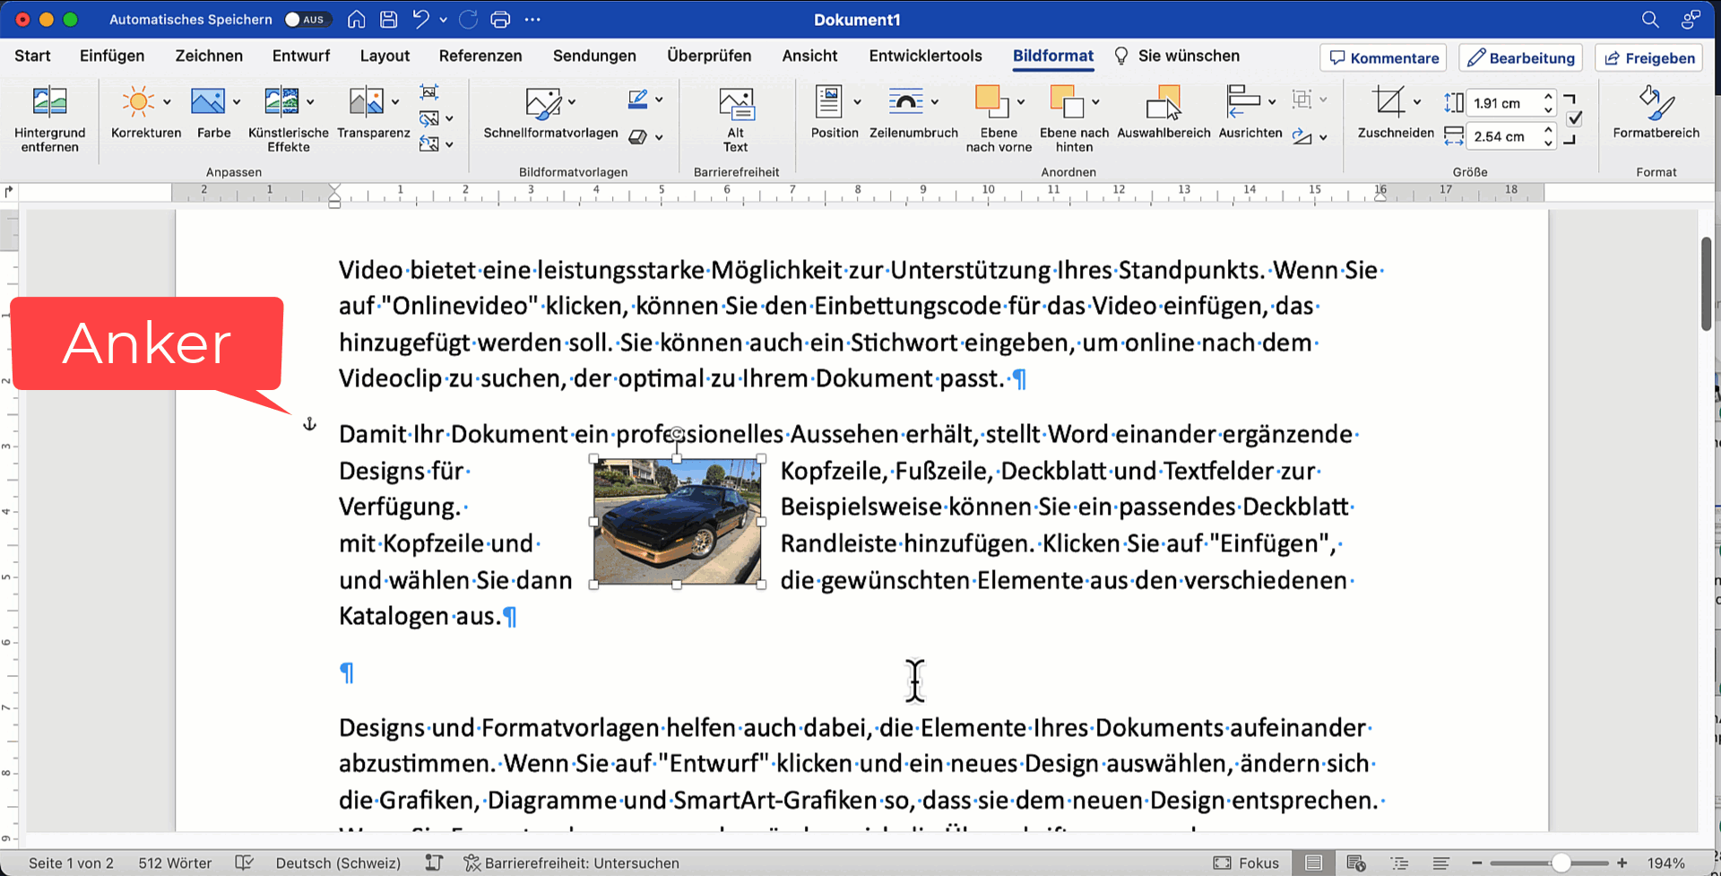Enable Fokus mode in status bar
Viewport: 1721px width, 876px height.
pyautogui.click(x=1246, y=863)
